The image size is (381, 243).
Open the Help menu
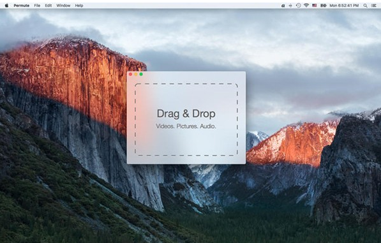79,5
